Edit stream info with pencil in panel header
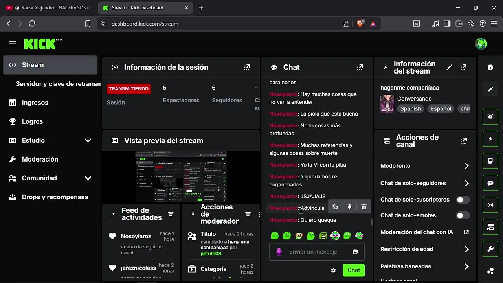This screenshot has height=283, width=503. click(449, 67)
